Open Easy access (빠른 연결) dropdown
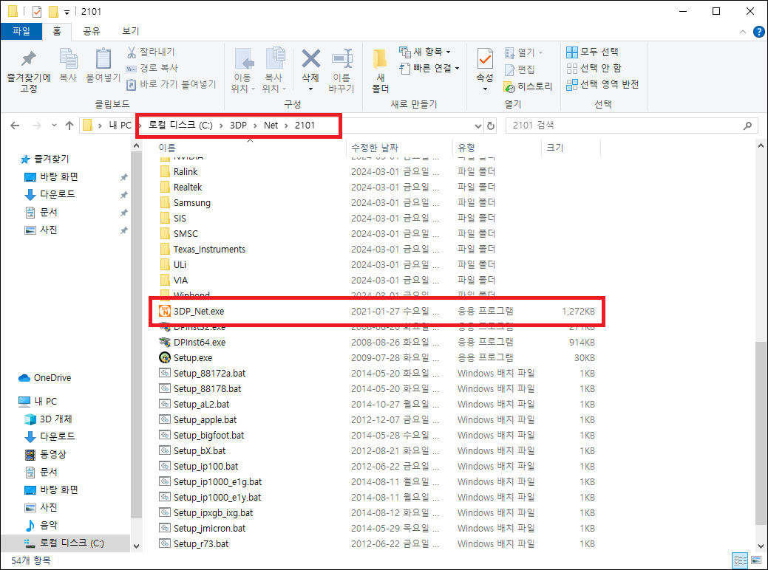 click(x=429, y=68)
